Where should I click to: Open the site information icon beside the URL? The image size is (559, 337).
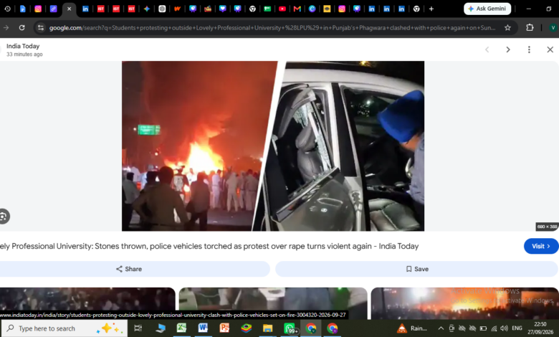41,27
